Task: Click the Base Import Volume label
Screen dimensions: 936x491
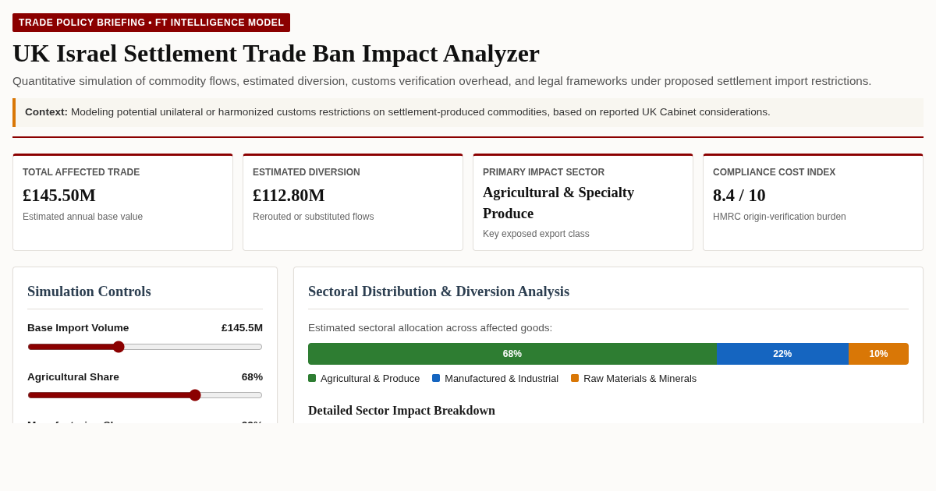Action: (x=78, y=328)
